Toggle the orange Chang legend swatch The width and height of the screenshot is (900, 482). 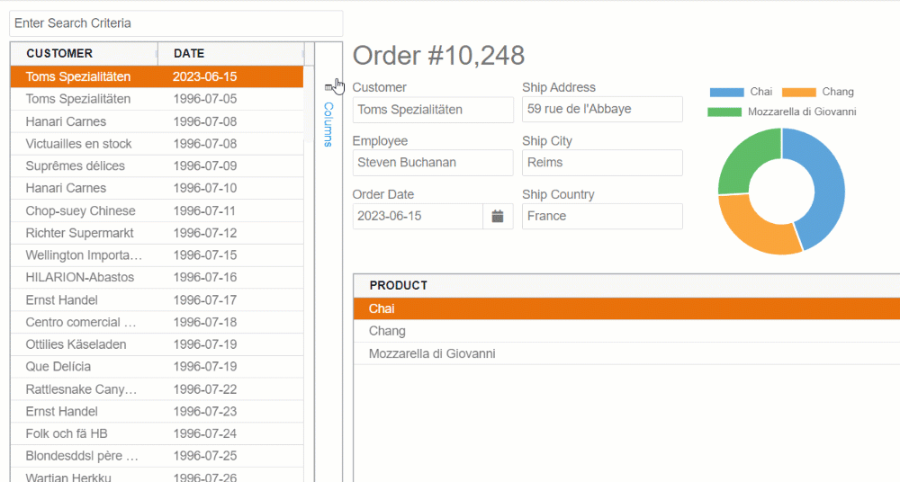pos(799,93)
